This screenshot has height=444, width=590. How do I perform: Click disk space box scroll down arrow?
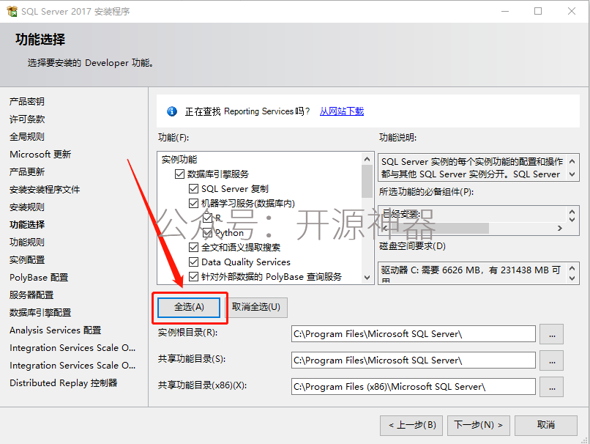572,278
